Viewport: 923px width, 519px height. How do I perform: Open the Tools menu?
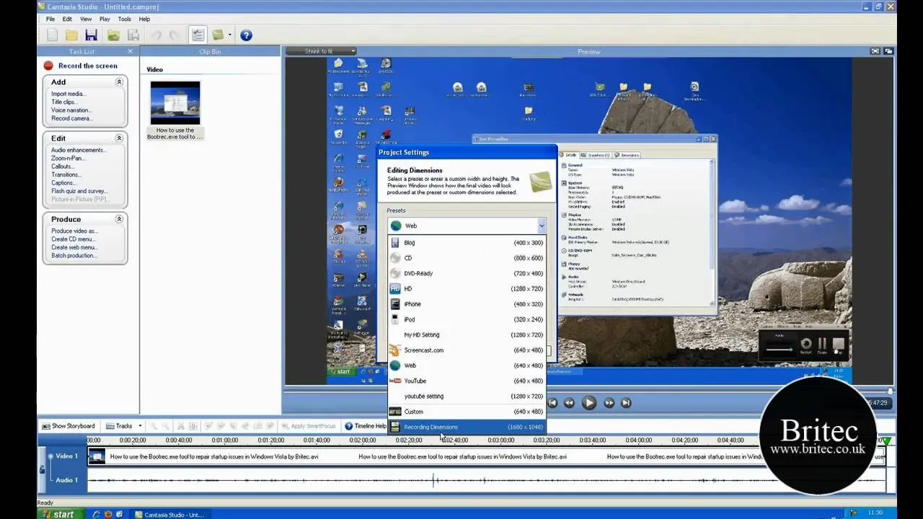(x=125, y=19)
